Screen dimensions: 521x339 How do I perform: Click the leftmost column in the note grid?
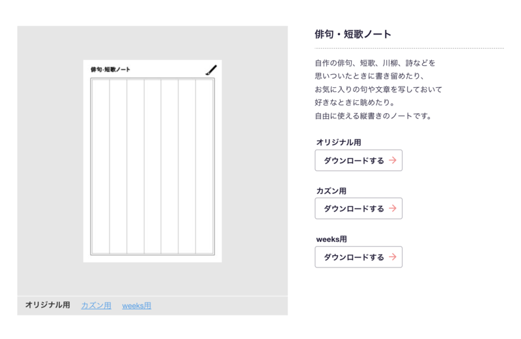pyautogui.click(x=100, y=166)
